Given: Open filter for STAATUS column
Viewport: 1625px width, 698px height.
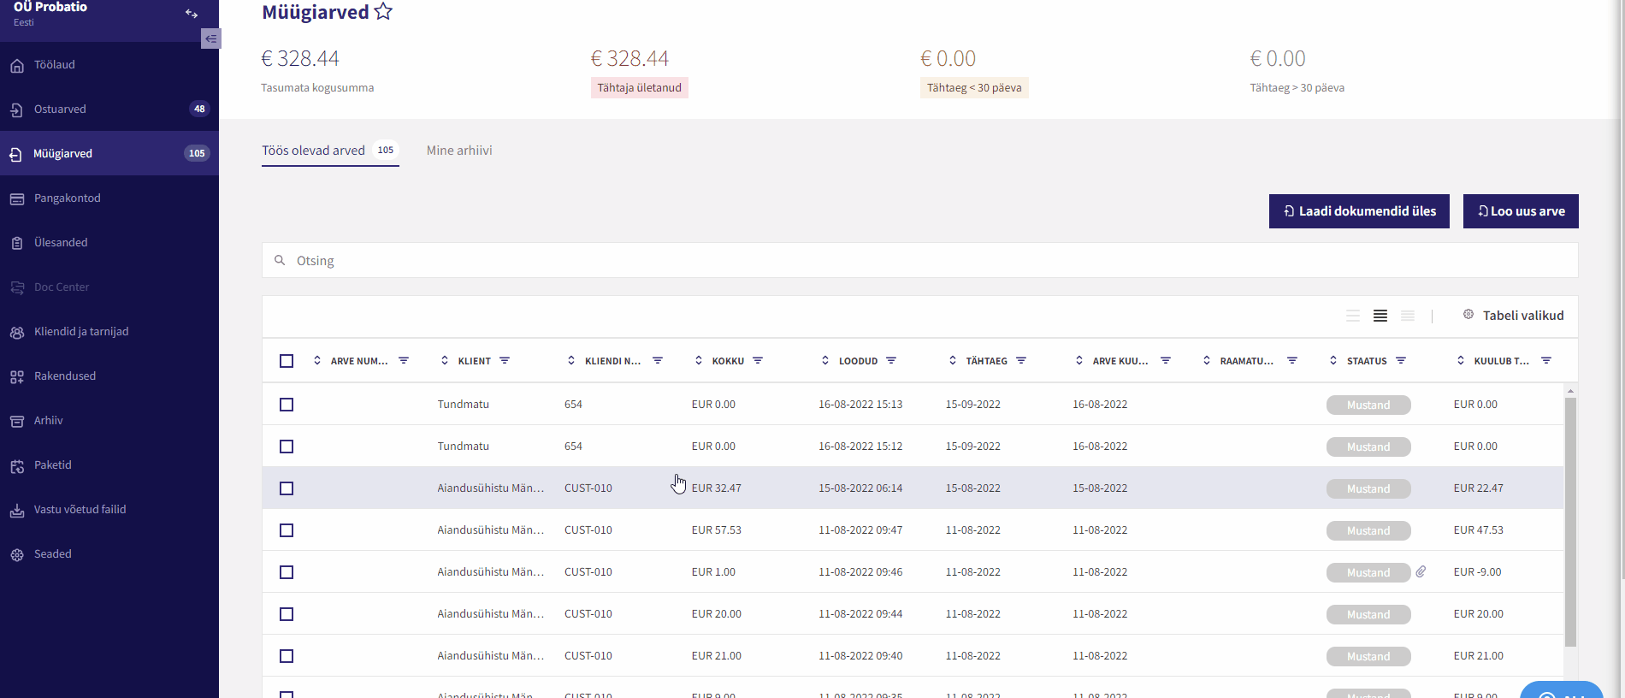Looking at the screenshot, I should [1401, 361].
